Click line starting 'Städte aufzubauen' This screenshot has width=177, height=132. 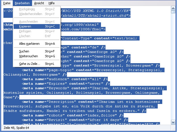click(x=75, y=111)
